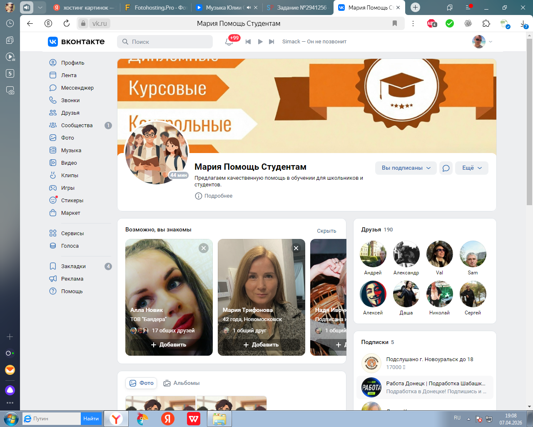Open the Ещё dropdown menu
Screen dimensions: 533x427
click(471, 168)
